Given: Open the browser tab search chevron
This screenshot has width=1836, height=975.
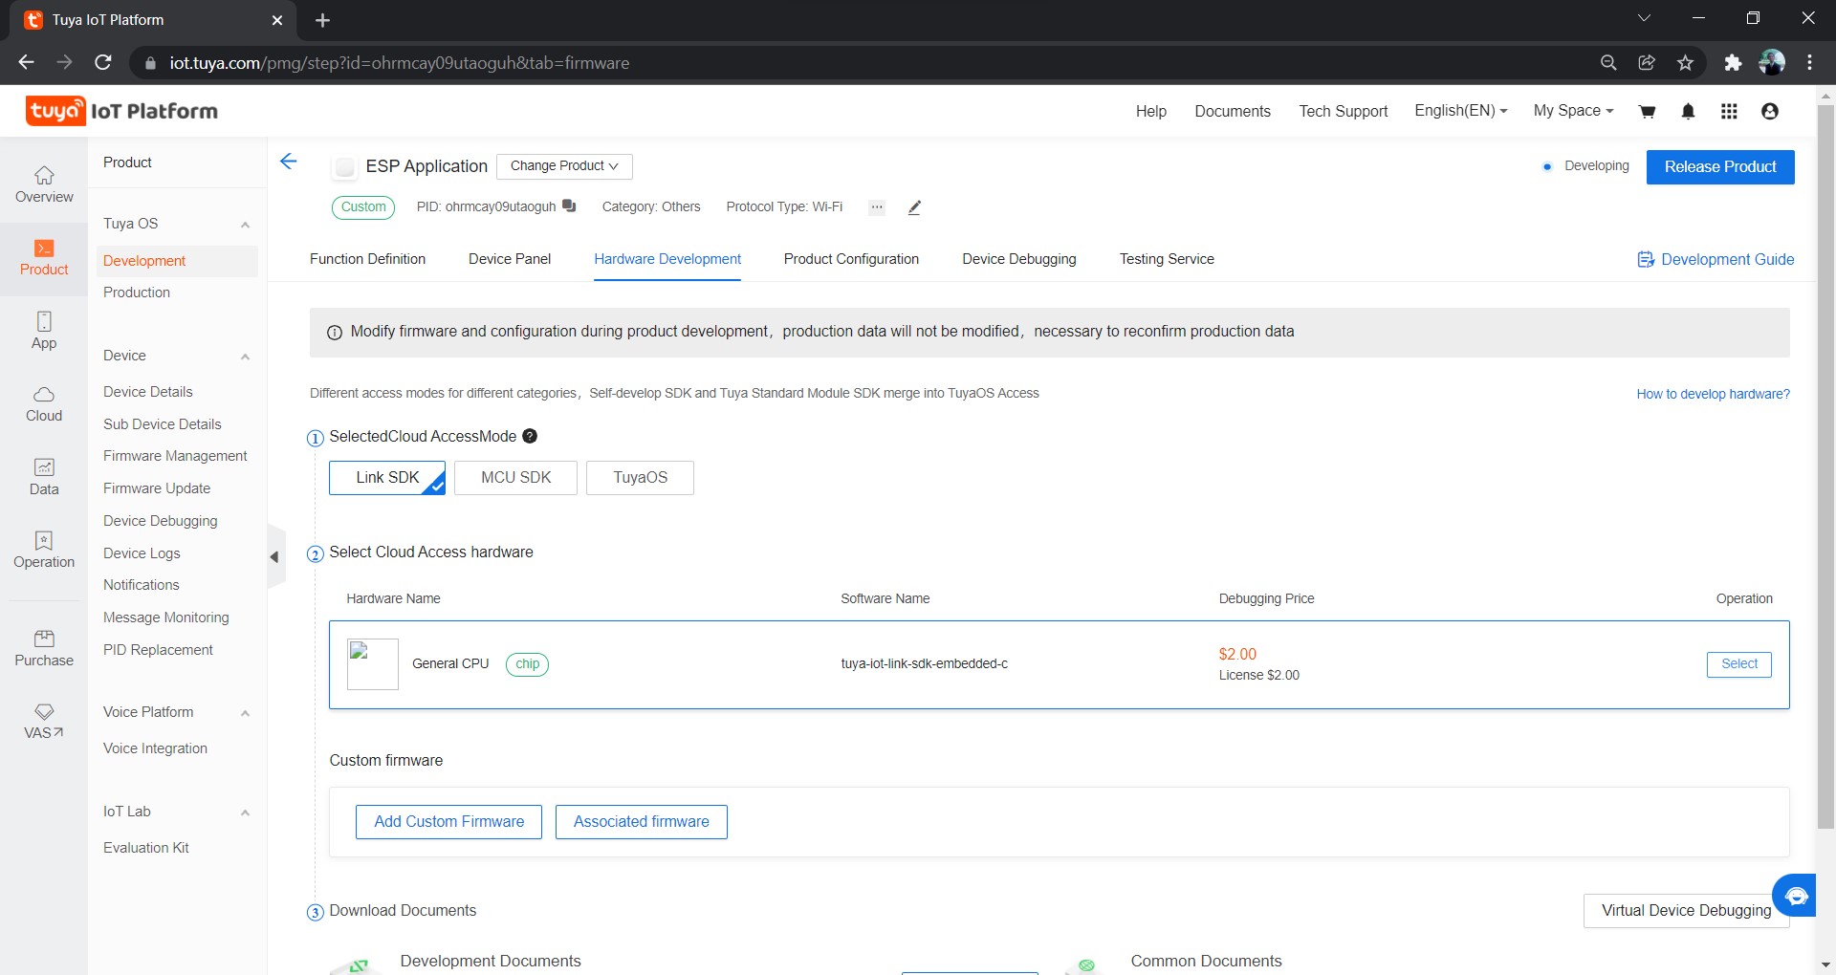Looking at the screenshot, I should click(1644, 18).
